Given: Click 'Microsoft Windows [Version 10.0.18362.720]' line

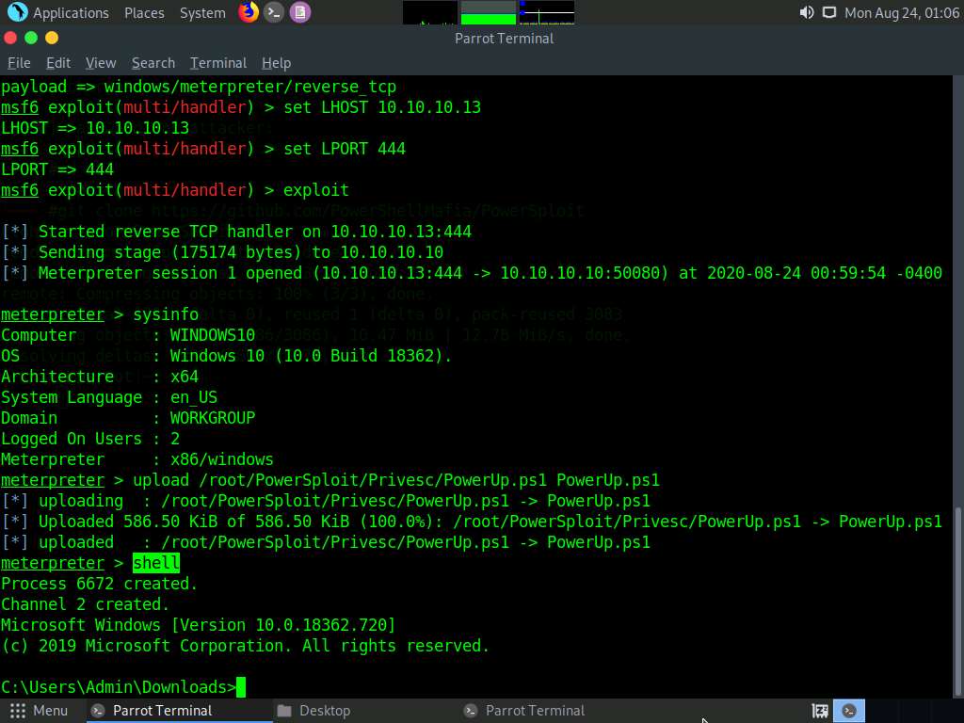Looking at the screenshot, I should coord(198,625).
